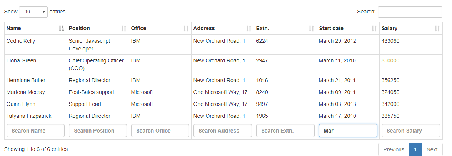
Task: Select page 1 in pagination
Action: (415, 149)
